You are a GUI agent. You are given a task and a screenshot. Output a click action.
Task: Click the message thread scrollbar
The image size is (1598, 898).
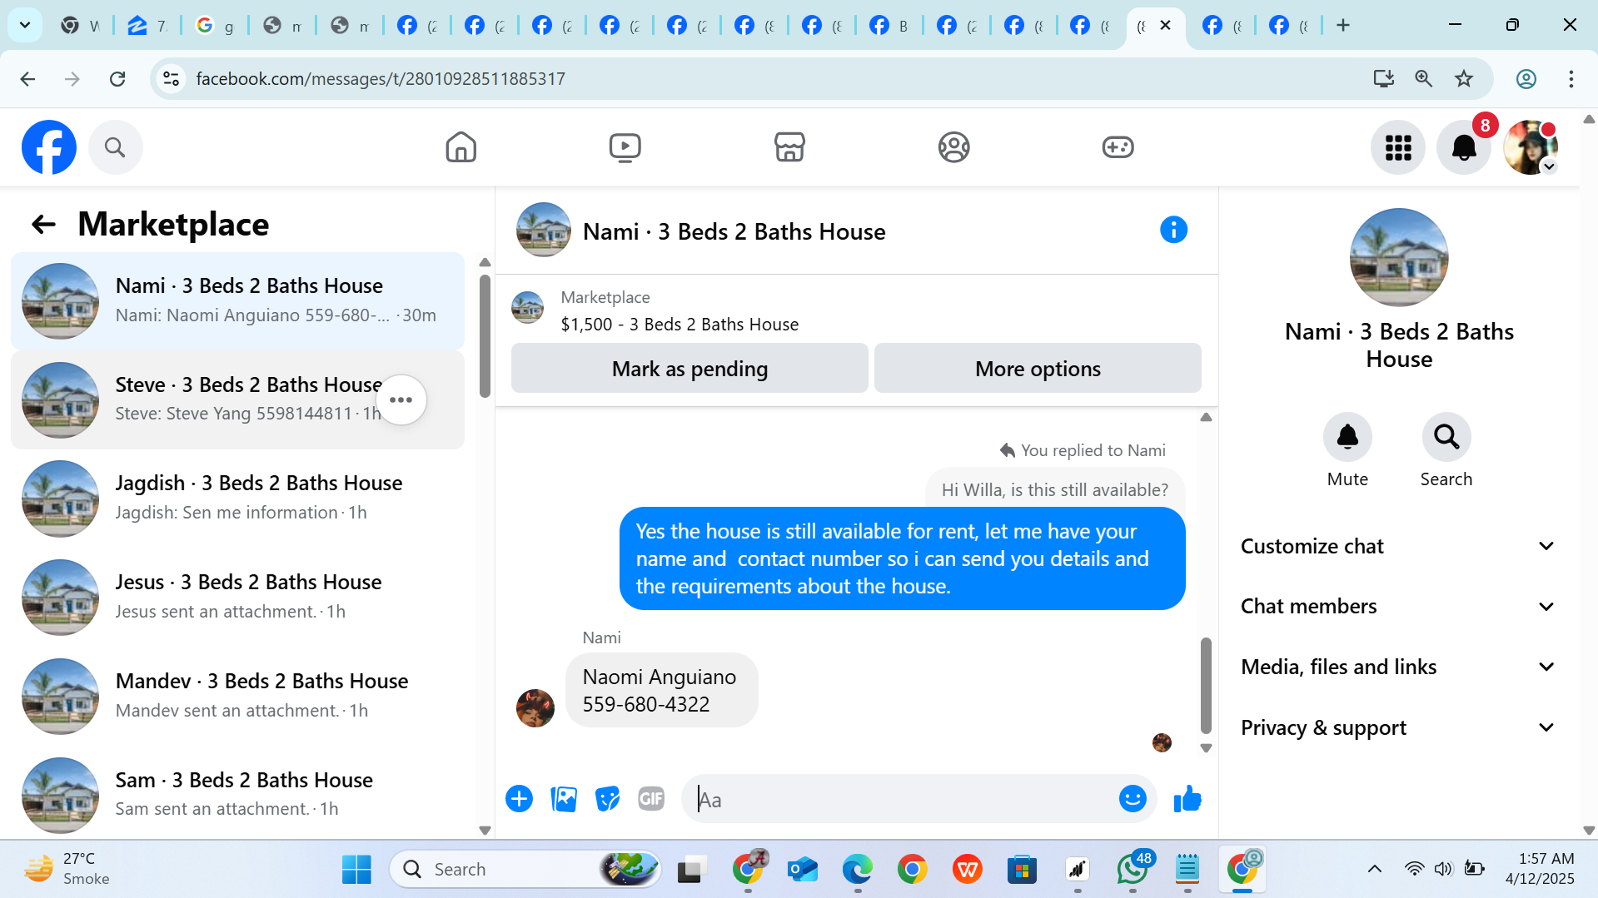pyautogui.click(x=1206, y=685)
